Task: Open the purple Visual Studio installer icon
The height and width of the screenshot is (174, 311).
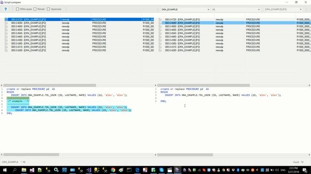Action: 88,170
